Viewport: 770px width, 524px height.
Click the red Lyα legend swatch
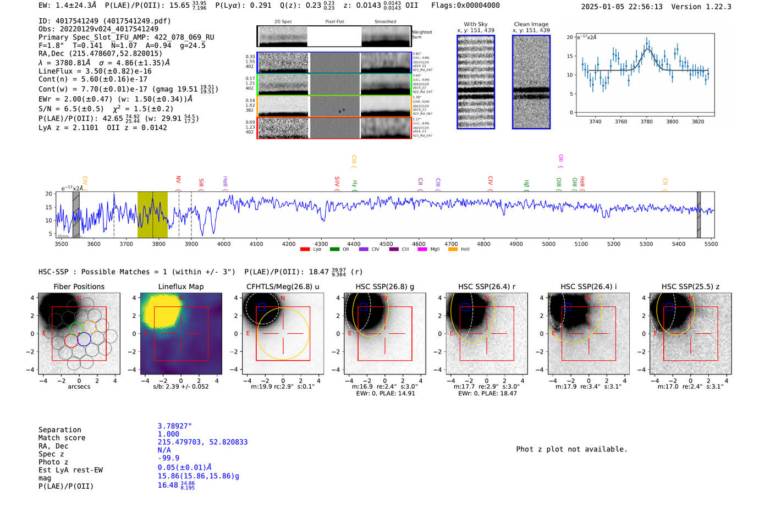pos(305,250)
